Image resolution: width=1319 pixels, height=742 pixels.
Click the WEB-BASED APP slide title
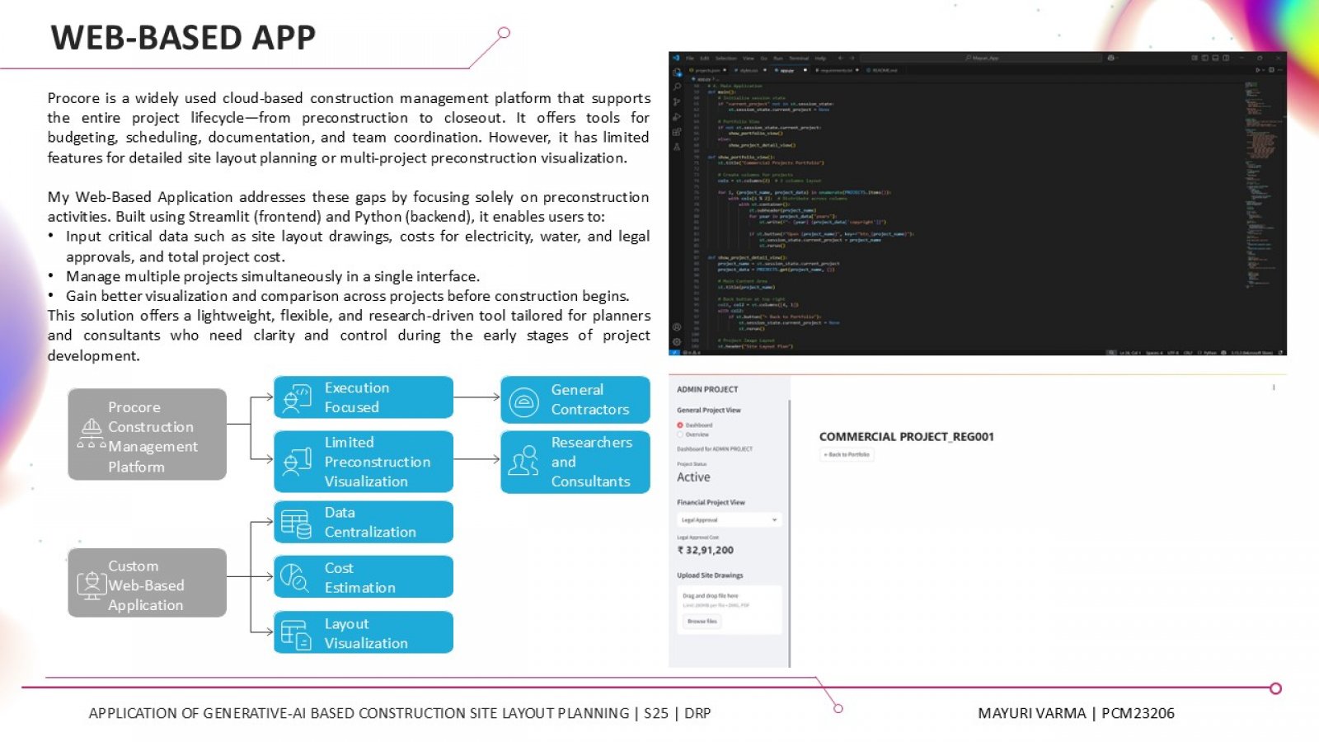(183, 38)
